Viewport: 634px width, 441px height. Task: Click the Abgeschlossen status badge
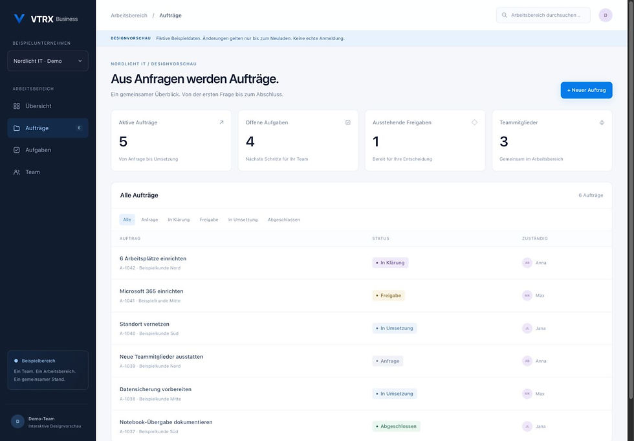point(396,427)
